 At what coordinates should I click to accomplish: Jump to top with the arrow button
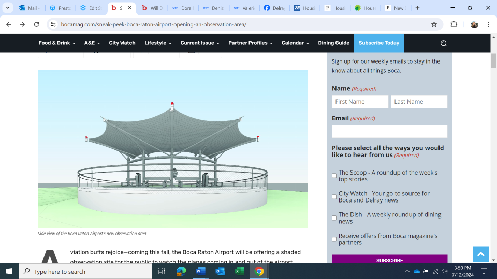[481, 254]
